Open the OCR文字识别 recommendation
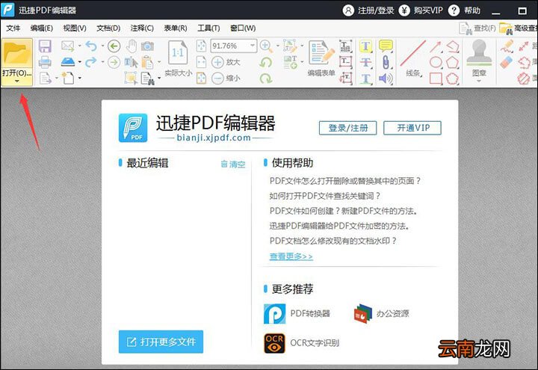538x370 pixels. pos(302,343)
